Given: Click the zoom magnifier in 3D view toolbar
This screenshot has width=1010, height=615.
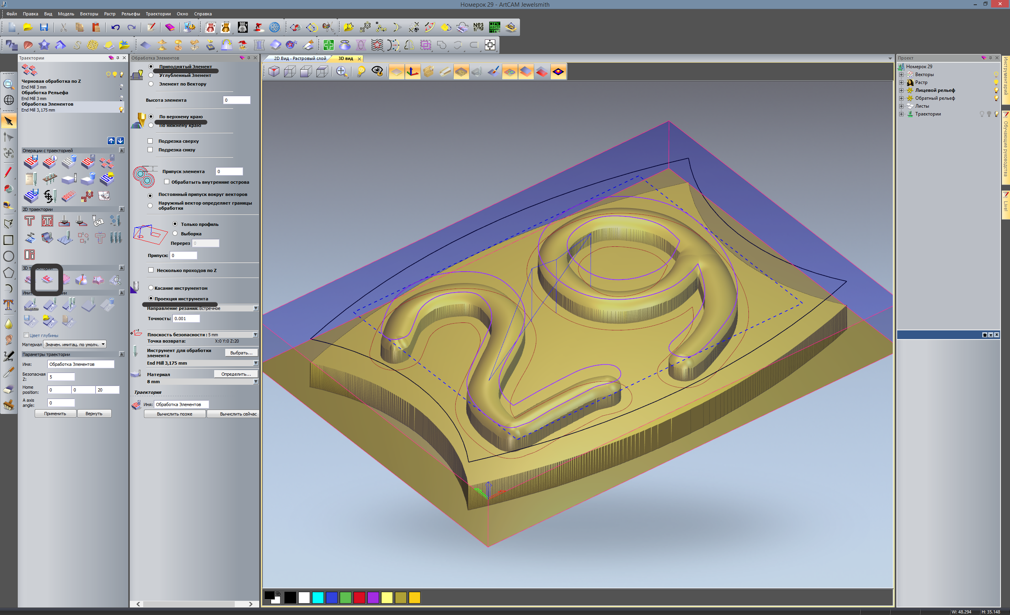Looking at the screenshot, I should tap(341, 72).
